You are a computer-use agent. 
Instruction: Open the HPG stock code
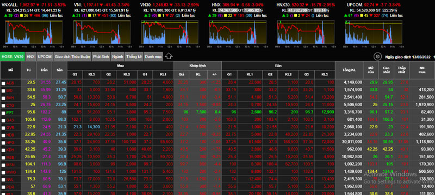click(10, 143)
